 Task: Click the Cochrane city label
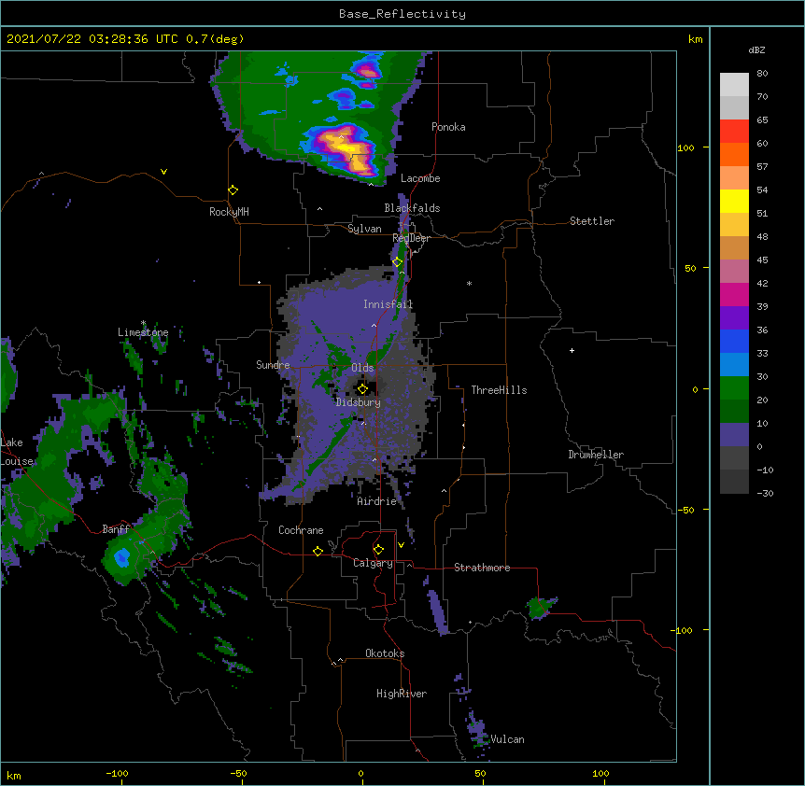pos(301,530)
